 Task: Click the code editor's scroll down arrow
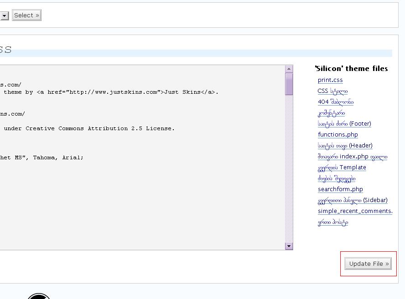289,246
